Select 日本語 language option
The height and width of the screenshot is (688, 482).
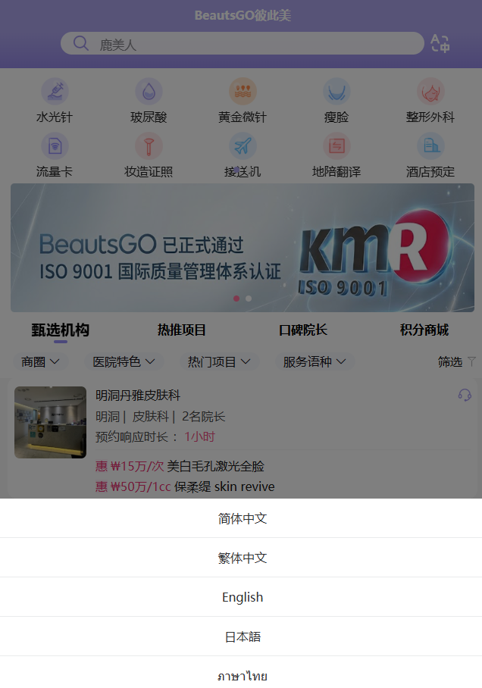click(241, 636)
